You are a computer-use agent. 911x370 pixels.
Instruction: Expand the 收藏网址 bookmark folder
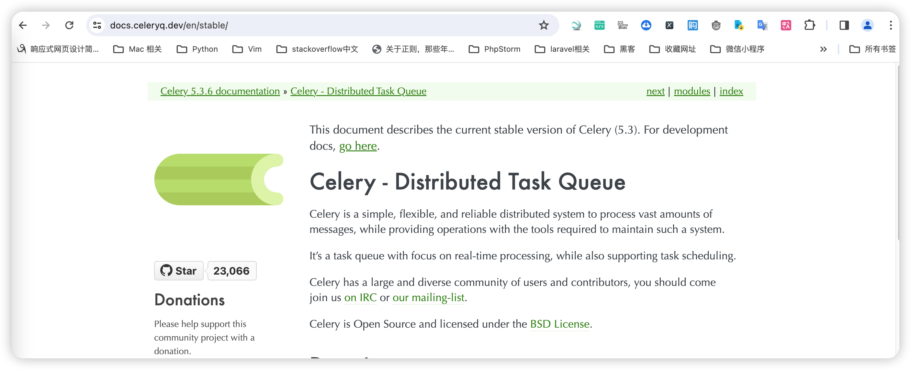[673, 49]
